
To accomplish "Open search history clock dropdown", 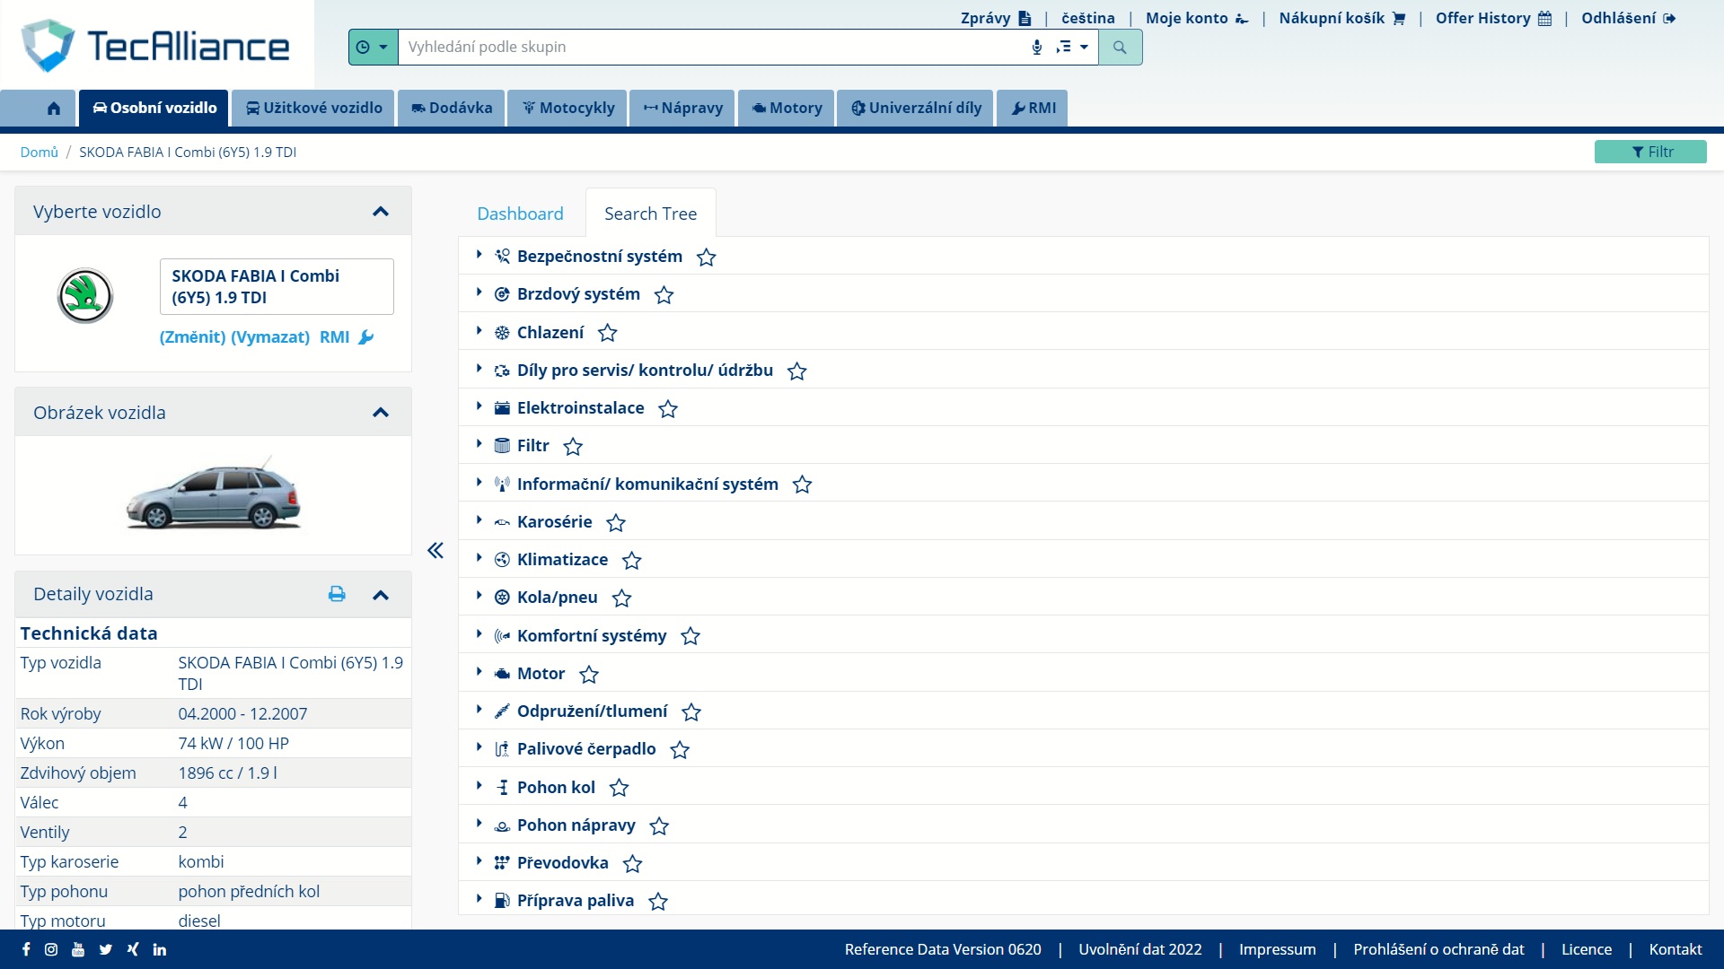I will coord(373,48).
